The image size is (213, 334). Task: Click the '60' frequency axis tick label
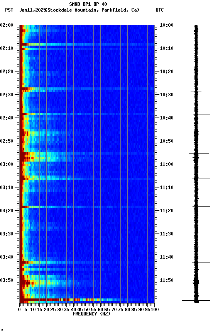100,310
